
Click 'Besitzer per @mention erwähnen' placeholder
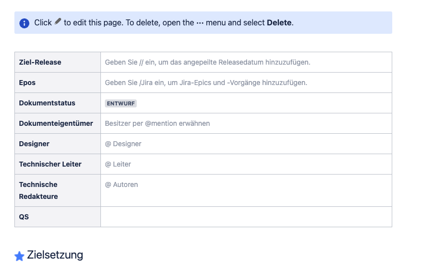(x=157, y=123)
